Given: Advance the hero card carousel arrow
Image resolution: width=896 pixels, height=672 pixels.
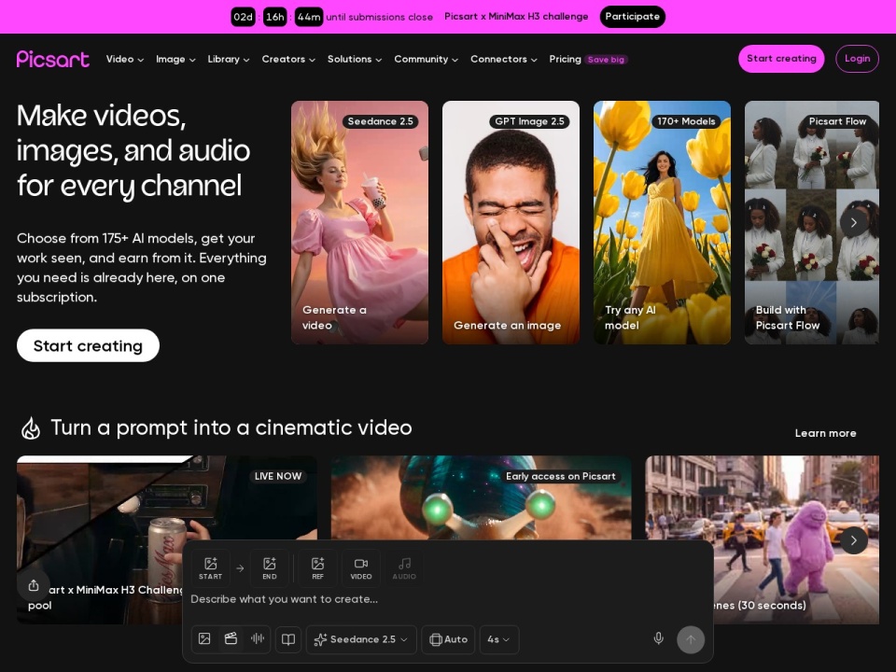Looking at the screenshot, I should (x=853, y=222).
